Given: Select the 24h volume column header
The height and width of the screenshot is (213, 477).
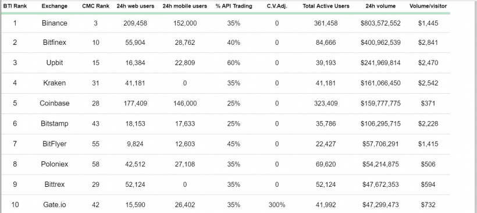Looking at the screenshot, I should pyautogui.click(x=380, y=6).
